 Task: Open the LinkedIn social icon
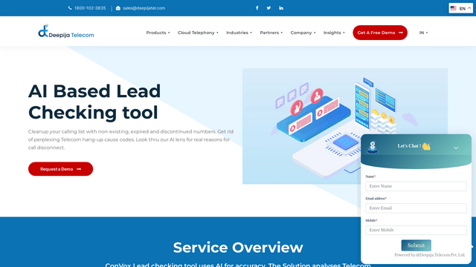[x=281, y=8]
